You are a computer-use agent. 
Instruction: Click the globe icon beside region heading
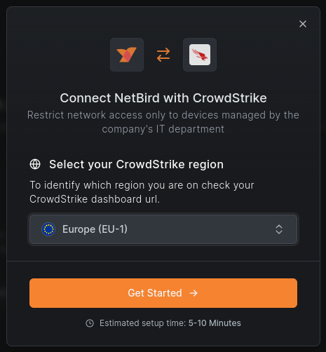pyautogui.click(x=35, y=164)
